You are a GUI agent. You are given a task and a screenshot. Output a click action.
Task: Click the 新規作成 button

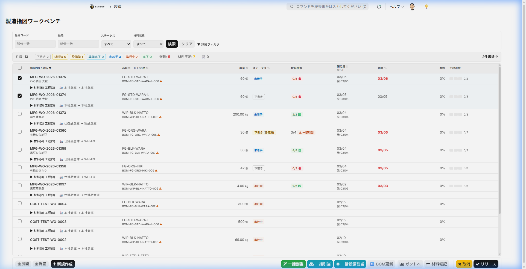point(63,264)
